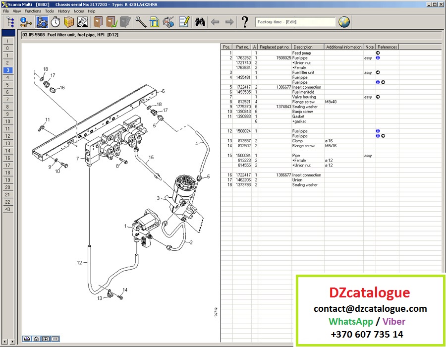Open the History menu
The height and width of the screenshot is (347, 446).
coord(64,11)
